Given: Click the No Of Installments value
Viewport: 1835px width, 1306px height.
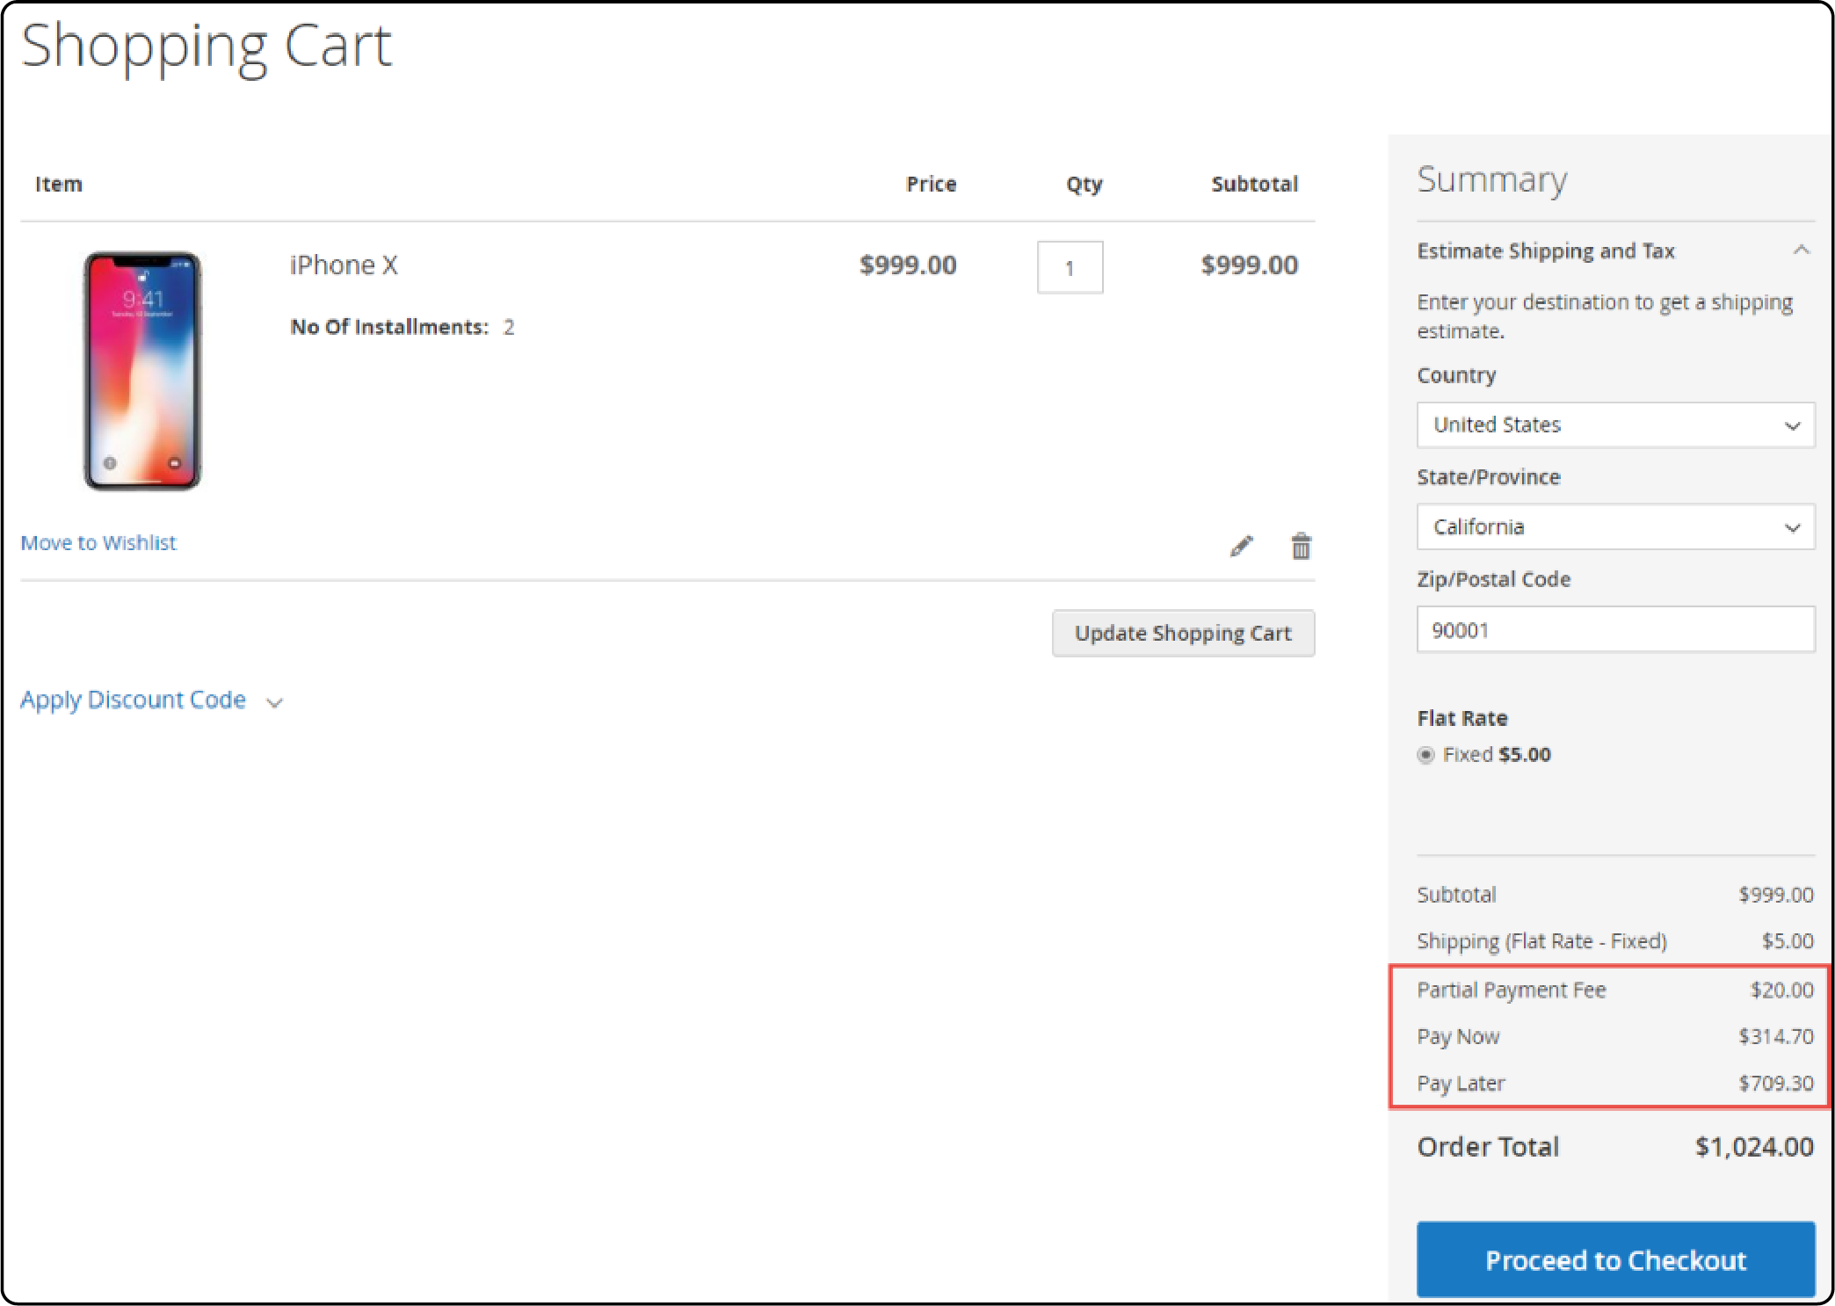Looking at the screenshot, I should 508,327.
